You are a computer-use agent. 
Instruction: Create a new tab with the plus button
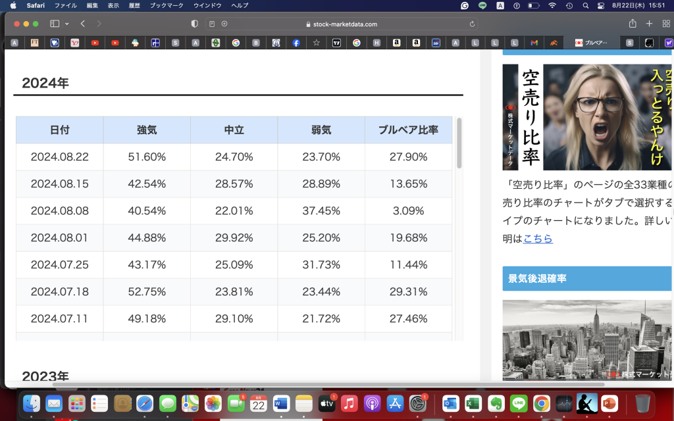[650, 23]
